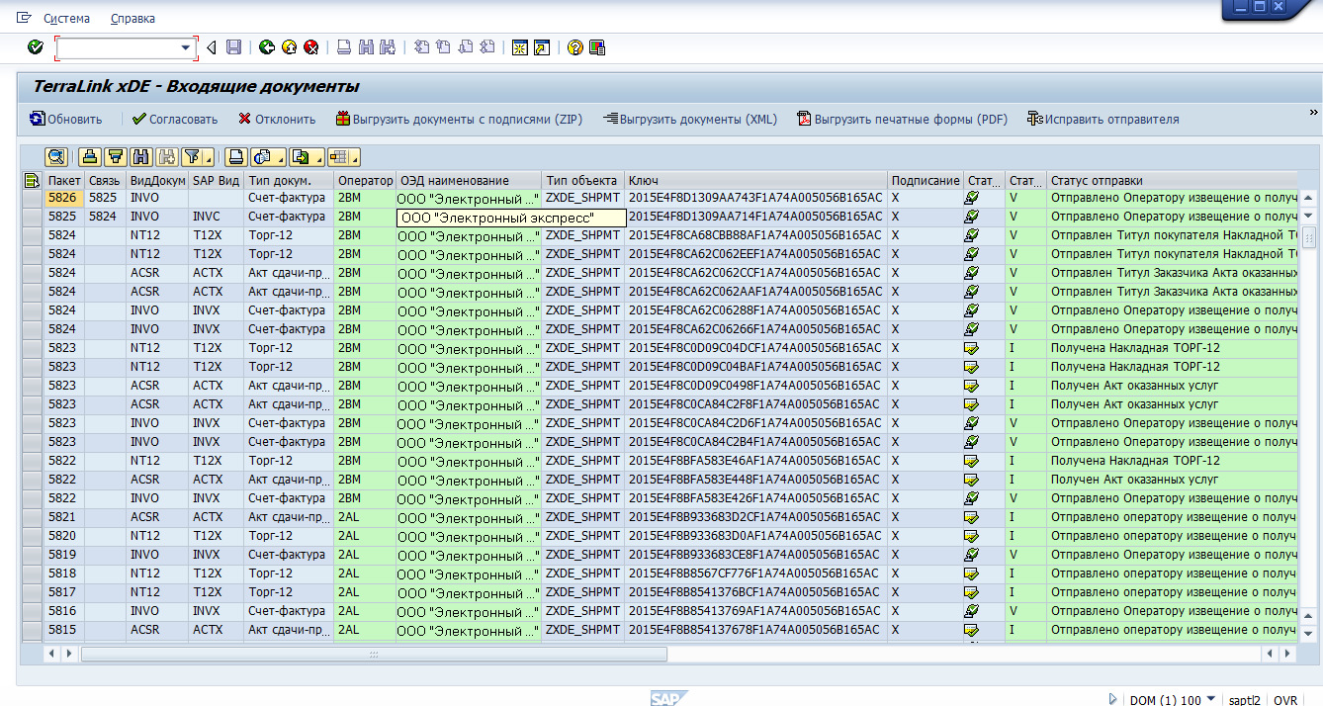This screenshot has height=706, width=1323.
Task: Open the Система menu
Action: click(x=66, y=18)
